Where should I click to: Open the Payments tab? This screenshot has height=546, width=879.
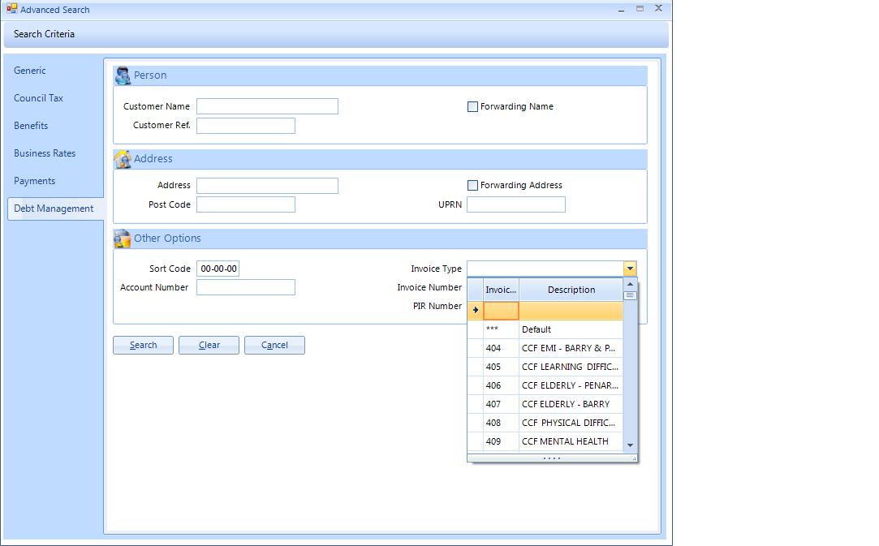[x=34, y=181]
